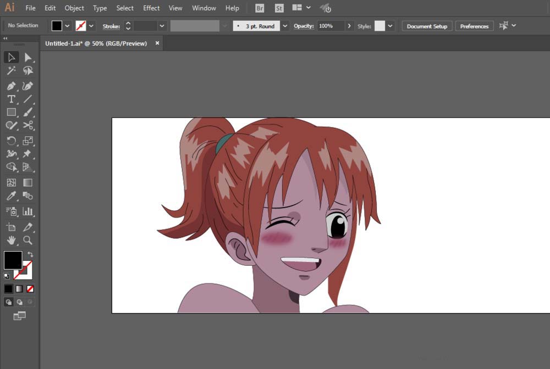Enable Draw Inside mode

[x=30, y=302]
